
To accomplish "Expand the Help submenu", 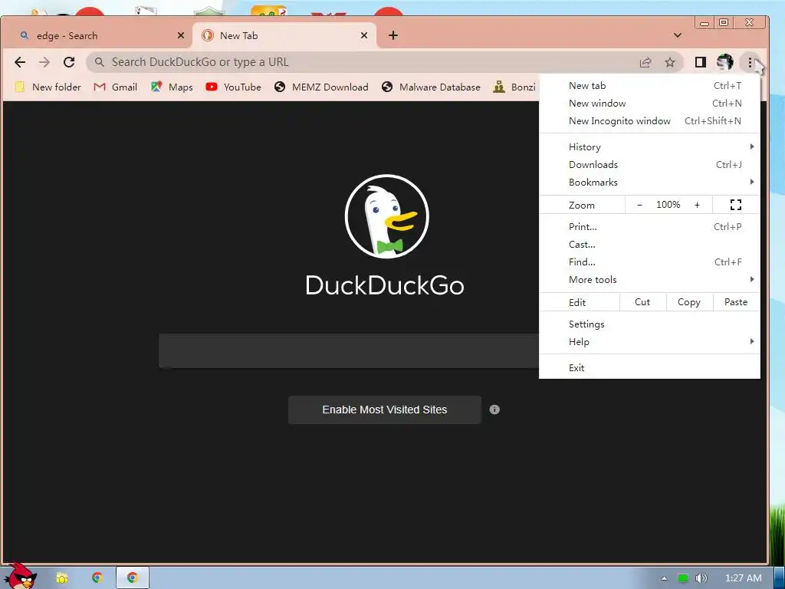I will click(649, 341).
